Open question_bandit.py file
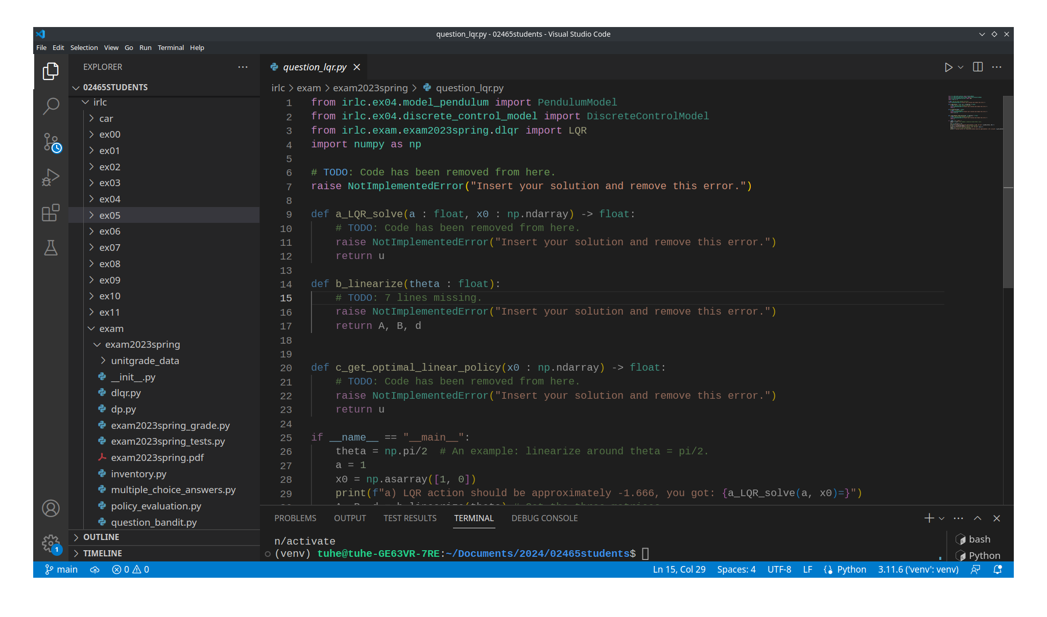The width and height of the screenshot is (1047, 617). (164, 522)
